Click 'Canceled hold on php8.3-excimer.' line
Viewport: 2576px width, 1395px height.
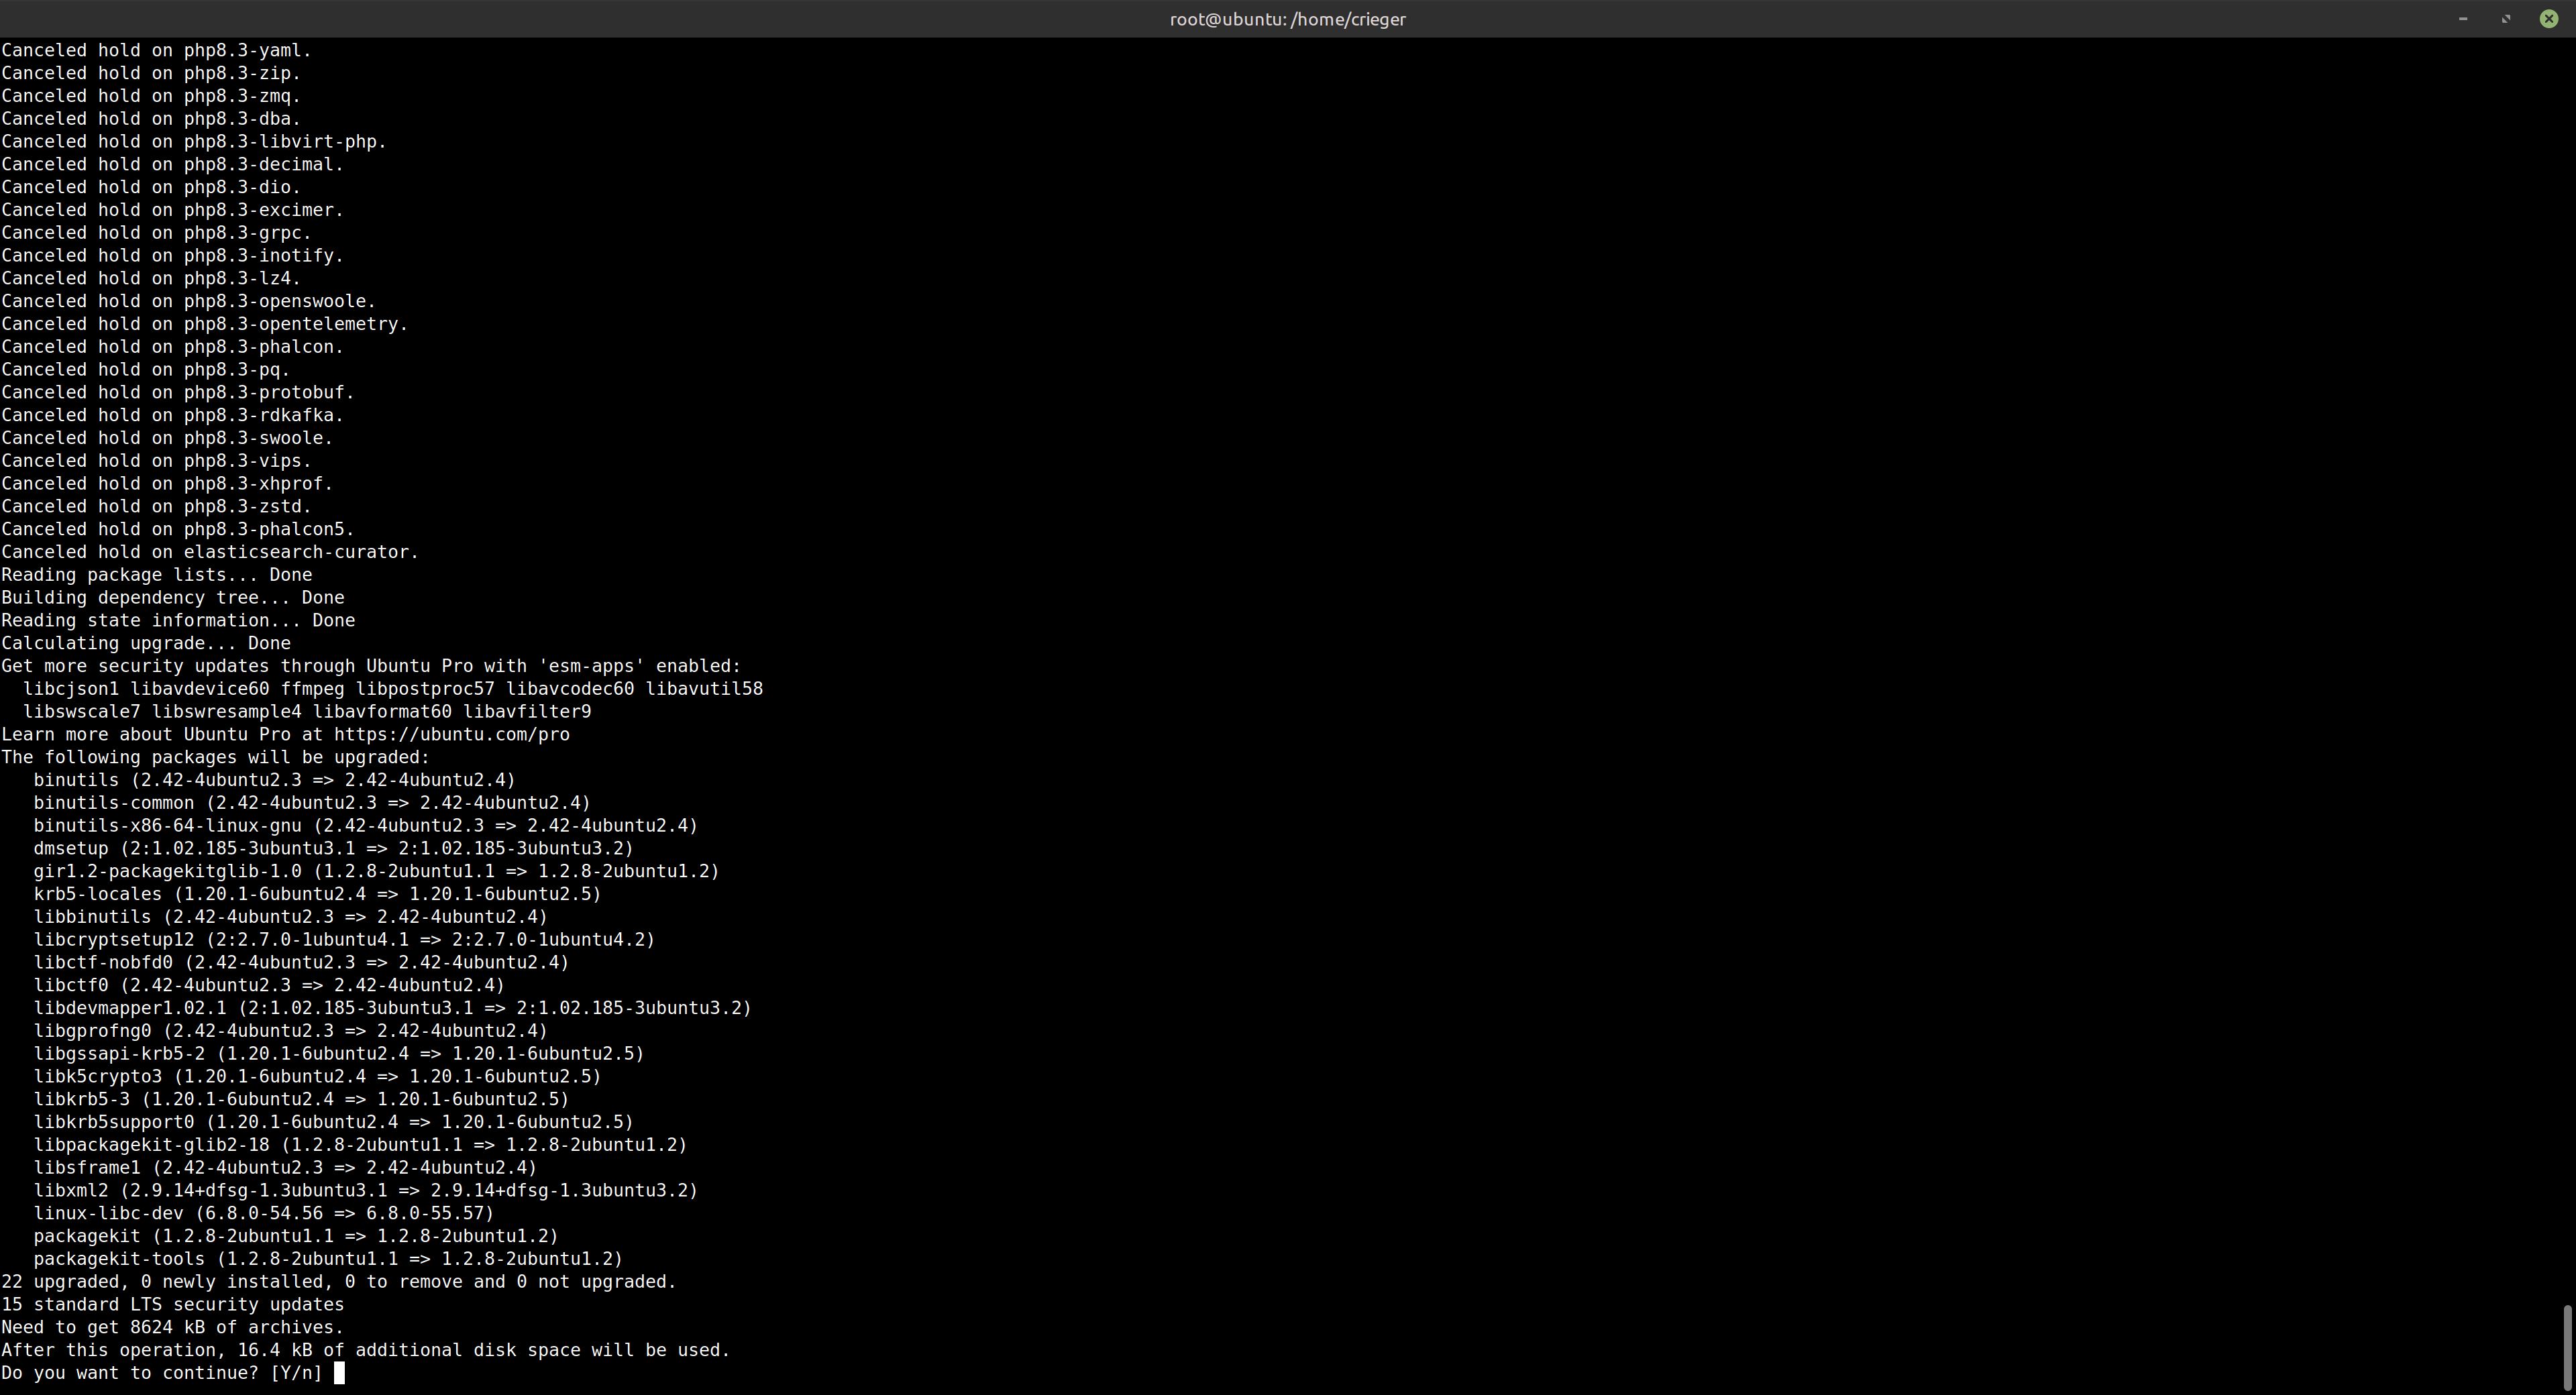(x=173, y=210)
